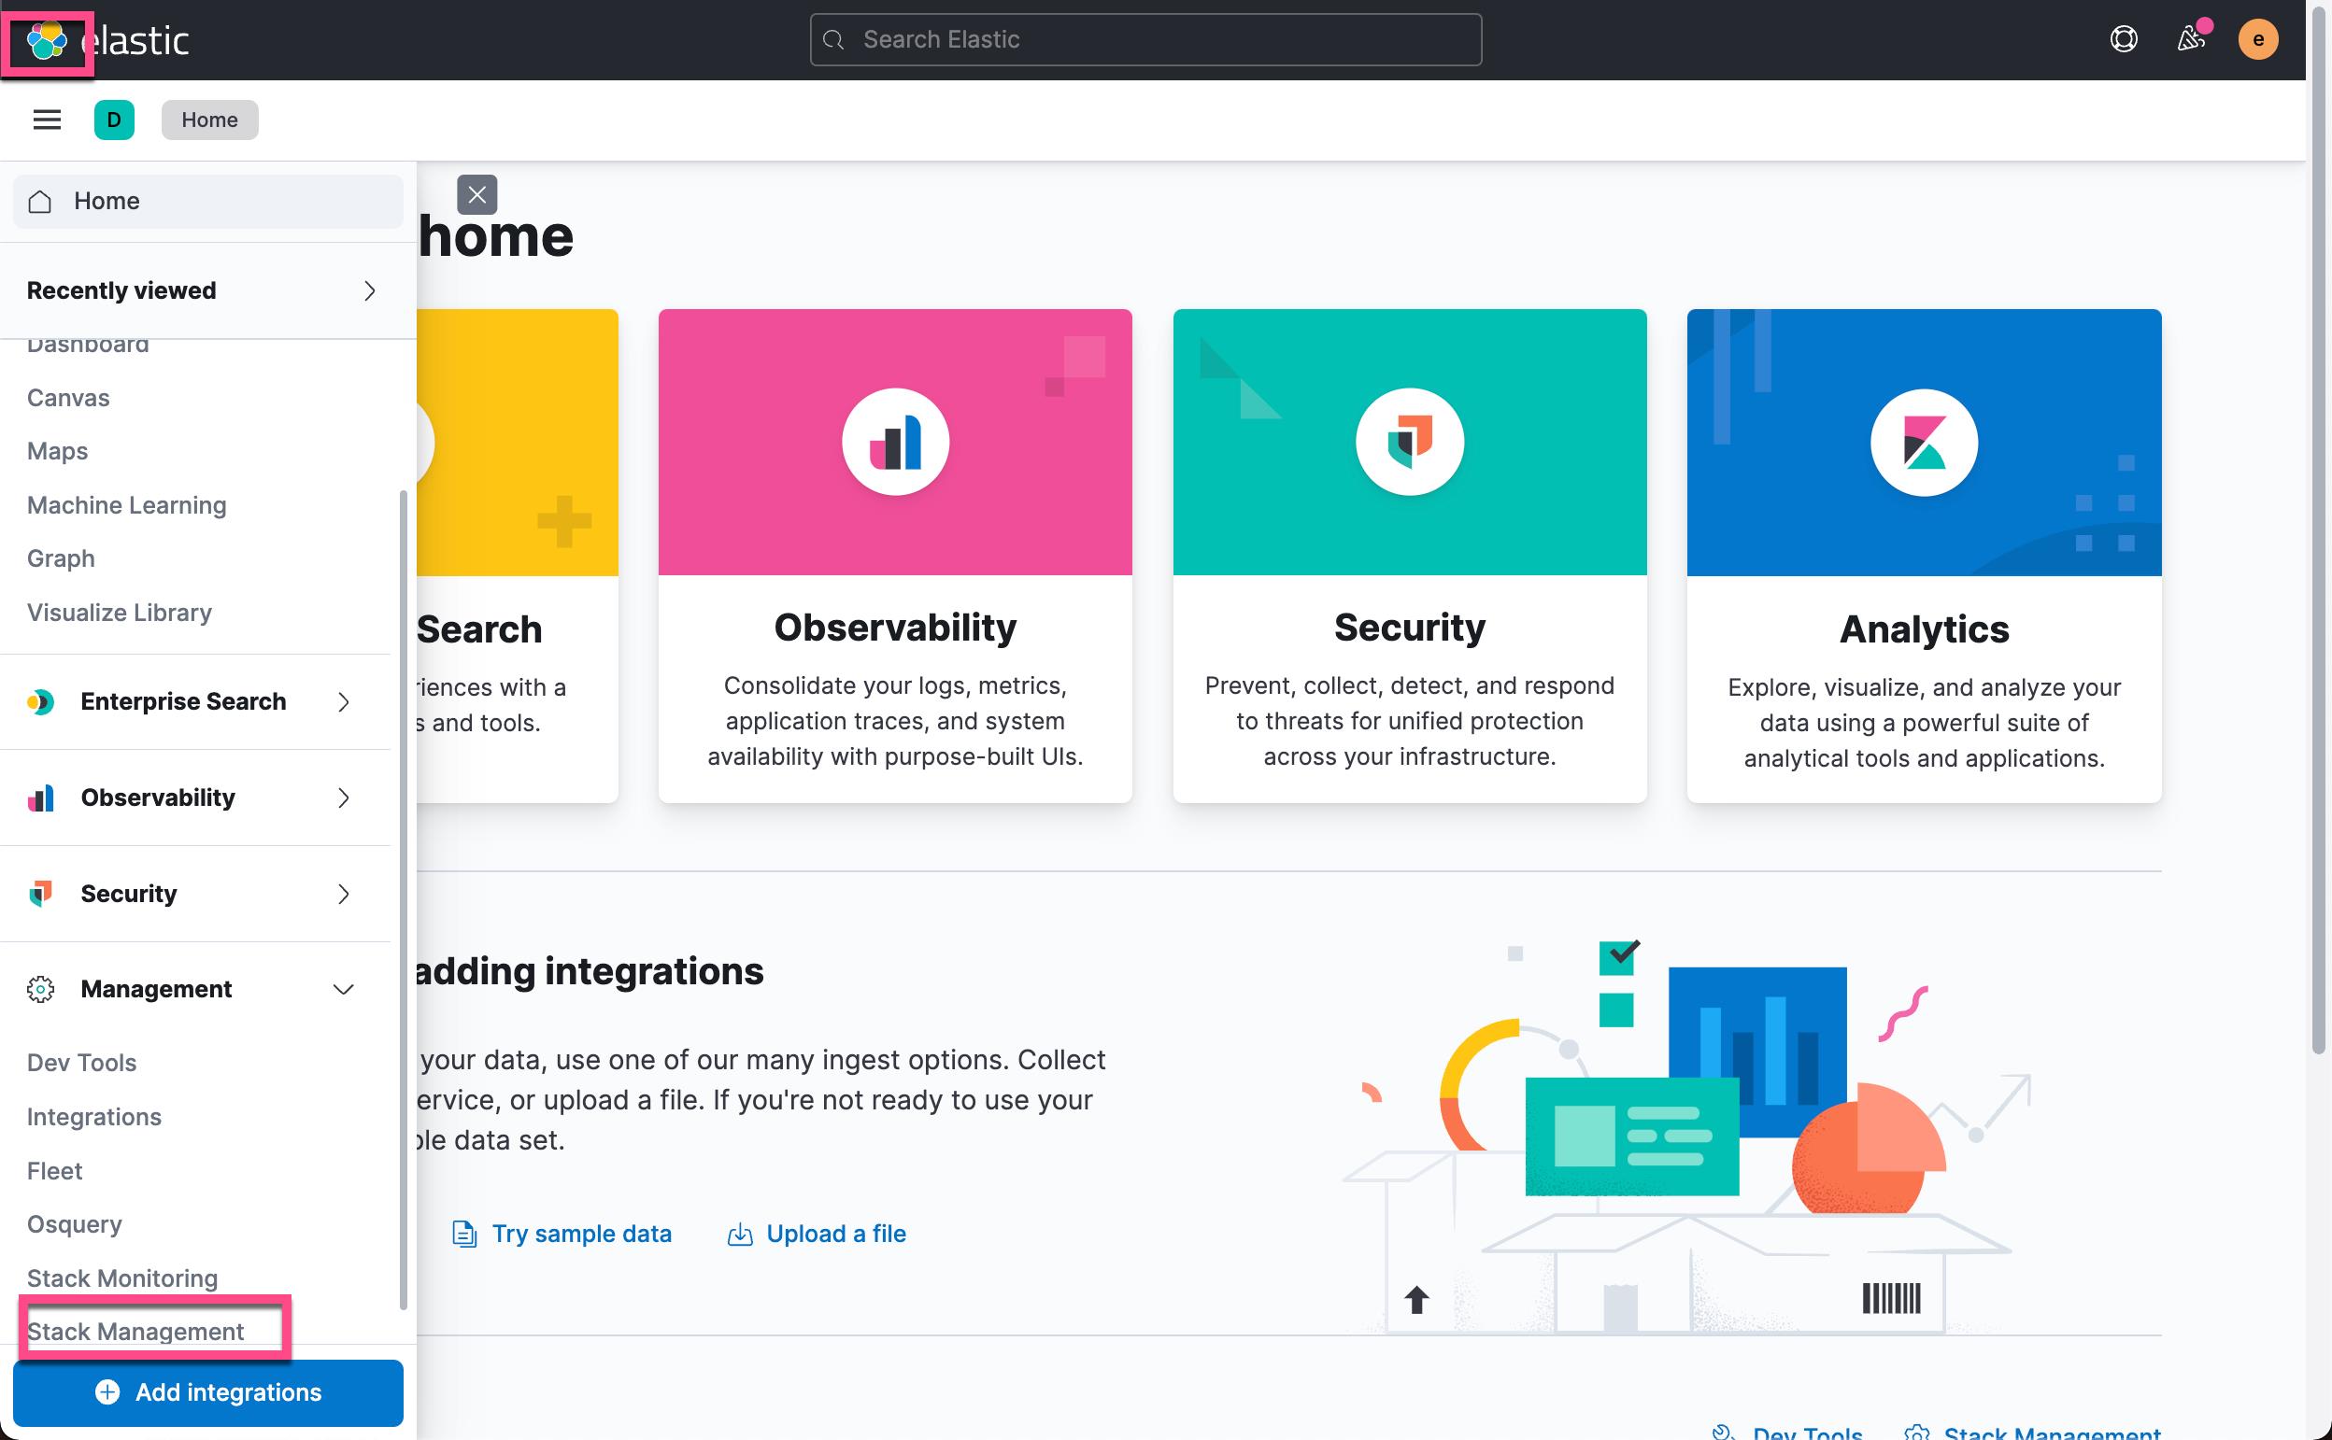
Task: Close the navigation flyout with X
Action: 477,194
